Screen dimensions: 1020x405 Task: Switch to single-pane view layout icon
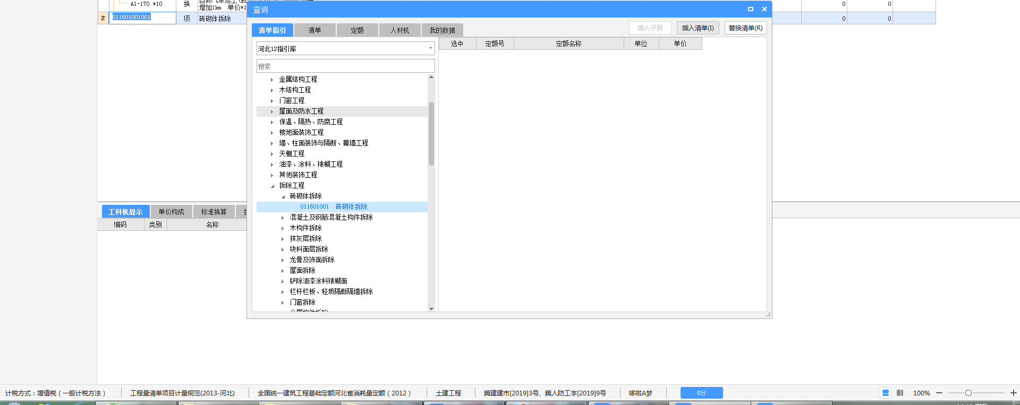pyautogui.click(x=886, y=393)
